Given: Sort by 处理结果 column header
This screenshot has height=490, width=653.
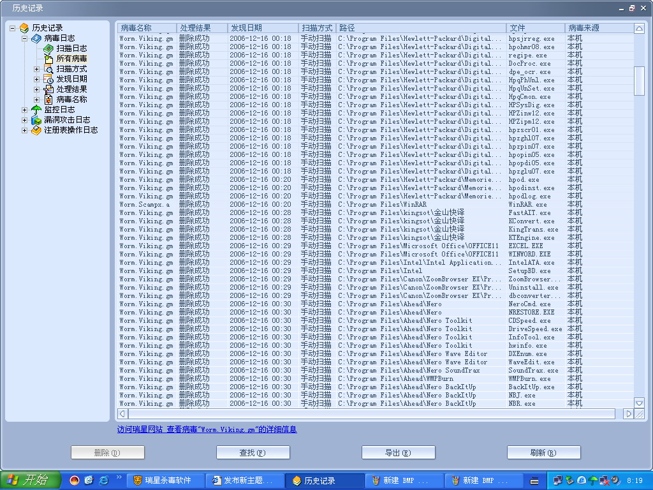Looking at the screenshot, I should (x=202, y=28).
